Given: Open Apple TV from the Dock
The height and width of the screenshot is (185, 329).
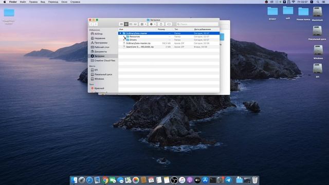Looking at the screenshot, I should 197,180.
